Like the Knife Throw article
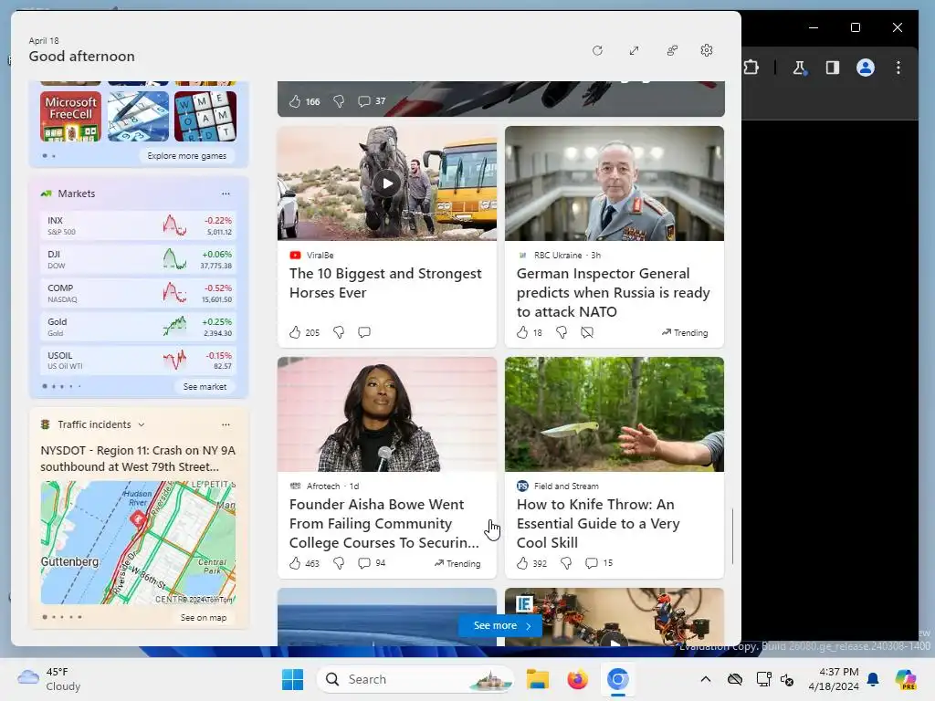Viewport: 935px width, 701px height. tap(522, 563)
